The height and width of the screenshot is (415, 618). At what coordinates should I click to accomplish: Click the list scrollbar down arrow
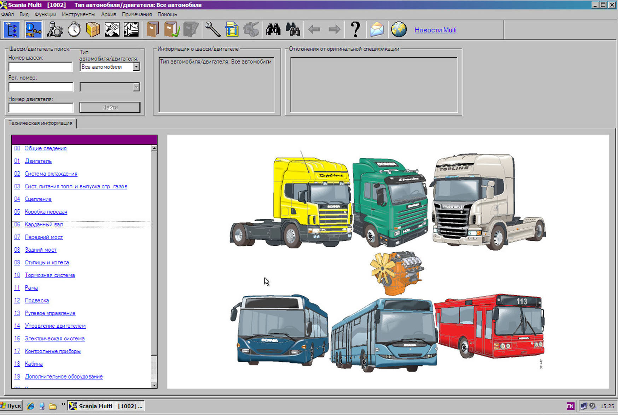tap(154, 385)
